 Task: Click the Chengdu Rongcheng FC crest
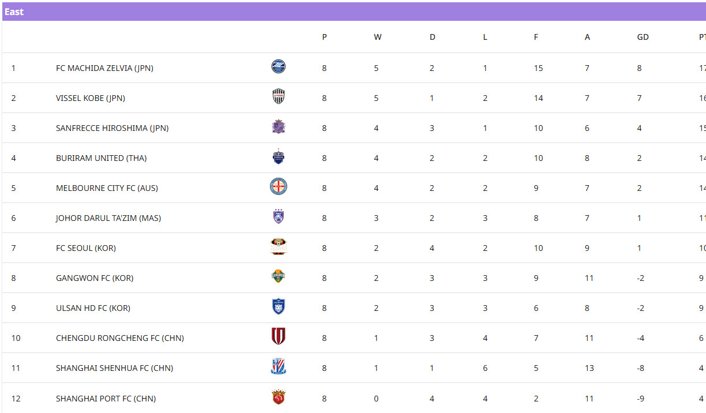(279, 337)
